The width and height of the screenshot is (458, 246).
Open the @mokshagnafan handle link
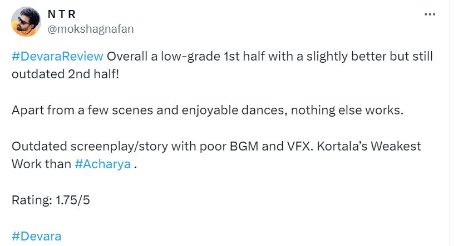pyautogui.click(x=91, y=29)
